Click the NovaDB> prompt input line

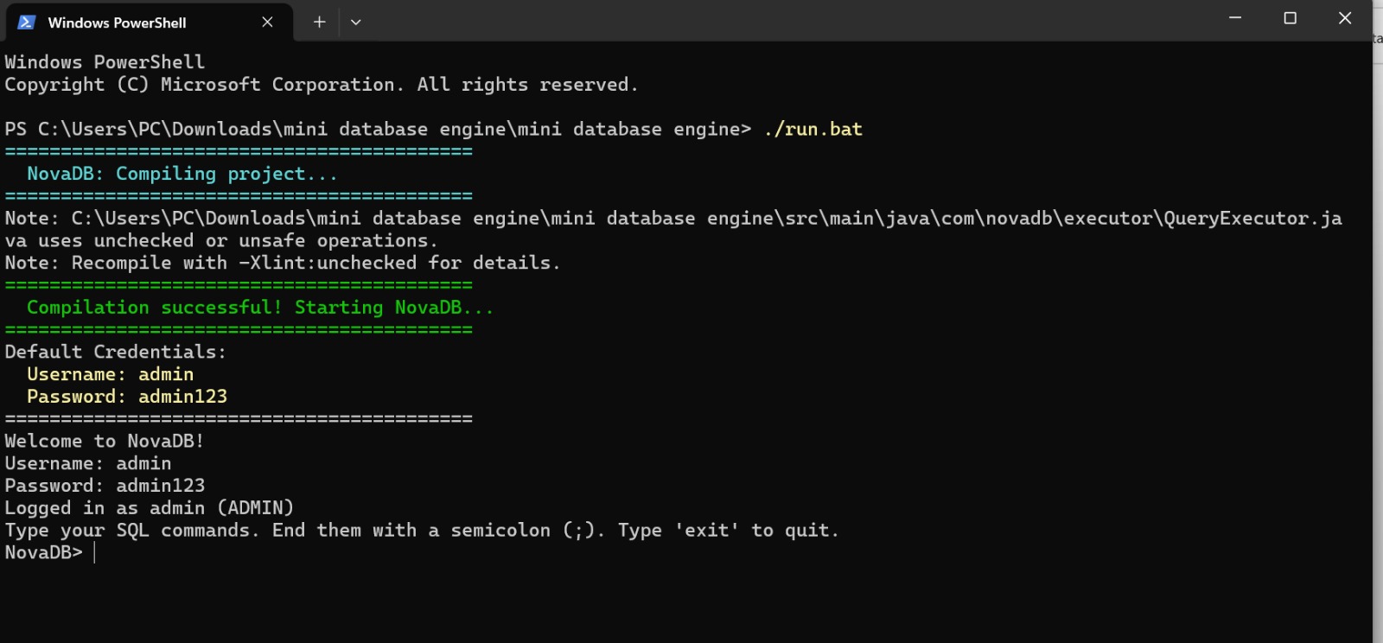click(x=50, y=552)
